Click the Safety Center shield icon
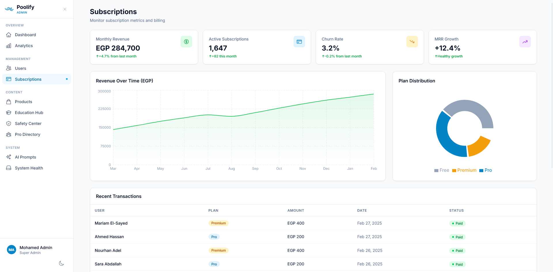 pyautogui.click(x=9, y=124)
